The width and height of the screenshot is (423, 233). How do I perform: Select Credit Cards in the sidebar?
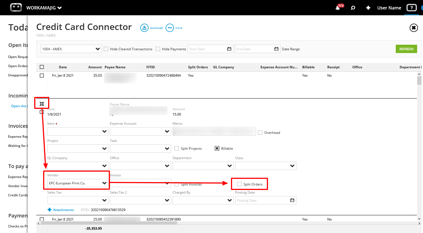(18, 195)
